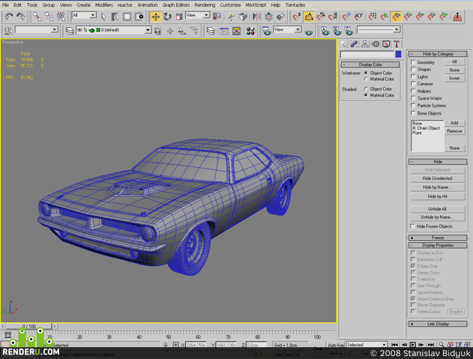Enable the Geometry hide category checkbox
The width and height of the screenshot is (473, 359).
(x=413, y=62)
